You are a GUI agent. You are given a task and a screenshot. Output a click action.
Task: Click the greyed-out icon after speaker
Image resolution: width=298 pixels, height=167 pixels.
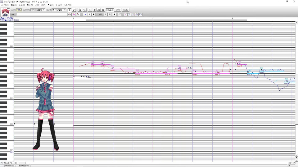click(x=120, y=14)
